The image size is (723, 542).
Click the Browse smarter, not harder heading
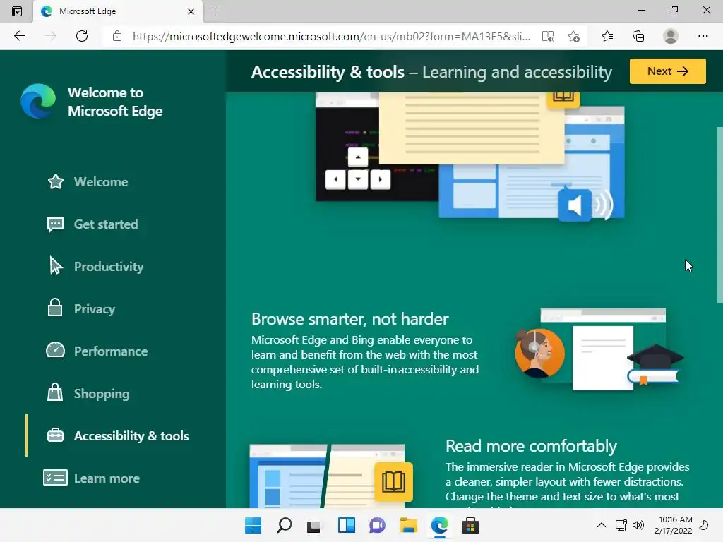point(349,319)
